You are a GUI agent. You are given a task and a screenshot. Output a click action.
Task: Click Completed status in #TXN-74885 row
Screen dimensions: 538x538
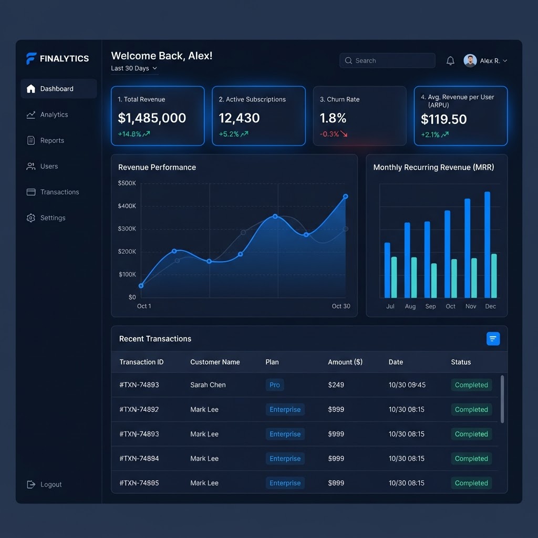pyautogui.click(x=471, y=483)
